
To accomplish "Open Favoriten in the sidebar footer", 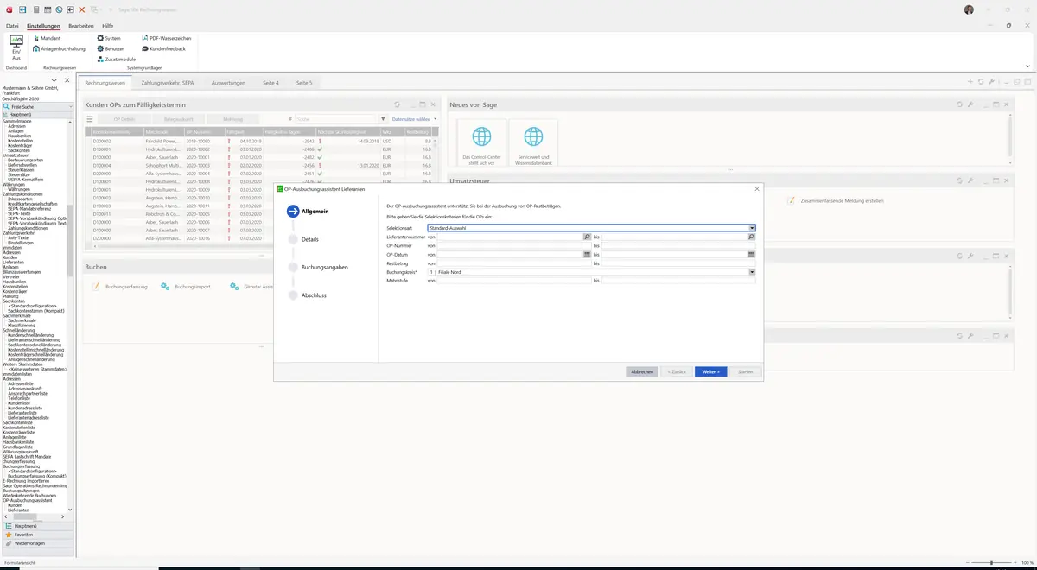I will [37, 535].
